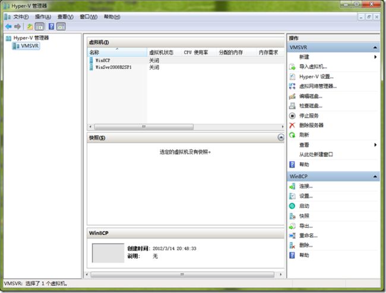Viewport: 386px width, 293px height.
Task: Expand the 新建 submenu arrow
Action: point(375,57)
